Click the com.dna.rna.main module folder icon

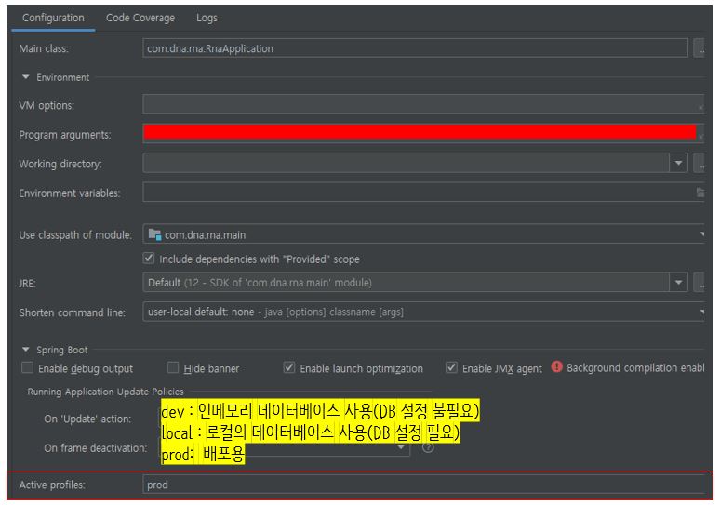tap(154, 234)
